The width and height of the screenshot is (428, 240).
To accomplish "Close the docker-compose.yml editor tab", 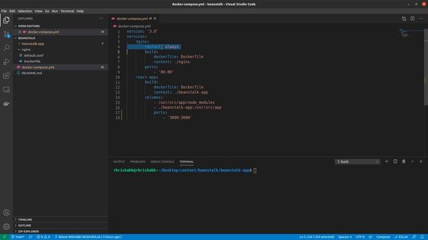I will pos(155,18).
